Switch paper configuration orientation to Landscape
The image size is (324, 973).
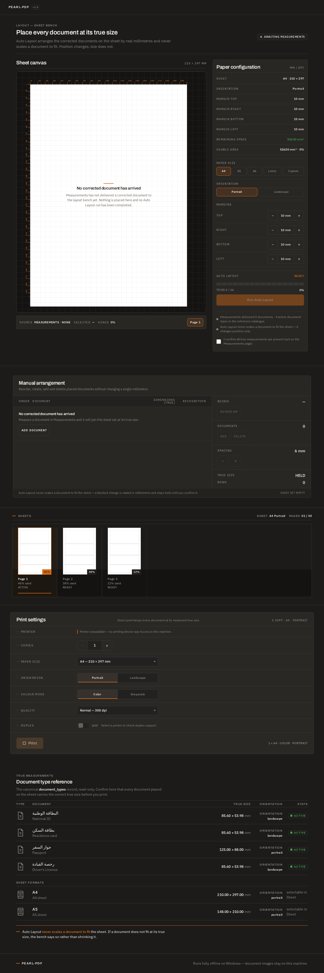[281, 192]
